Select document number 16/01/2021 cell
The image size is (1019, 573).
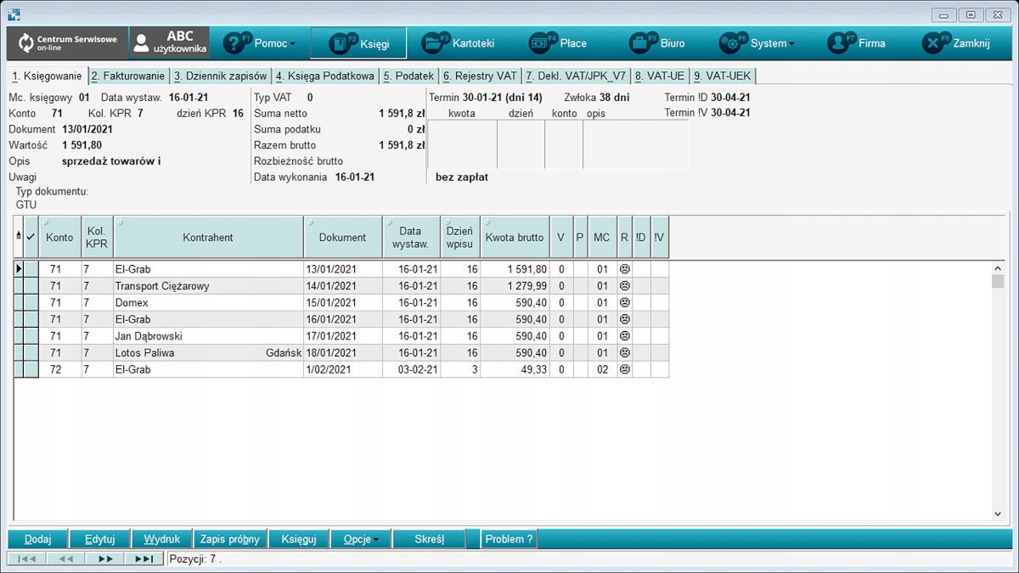pyautogui.click(x=343, y=319)
